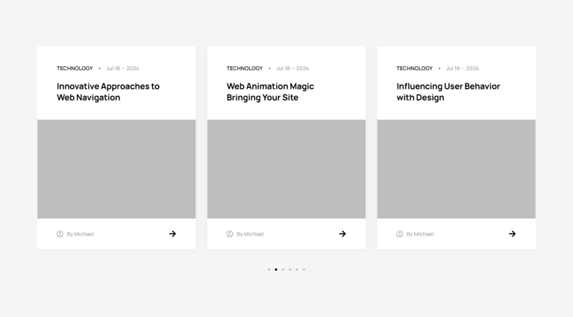Click the arrow icon on Innovative Approaches card
The width and height of the screenshot is (573, 317).
pos(172,233)
